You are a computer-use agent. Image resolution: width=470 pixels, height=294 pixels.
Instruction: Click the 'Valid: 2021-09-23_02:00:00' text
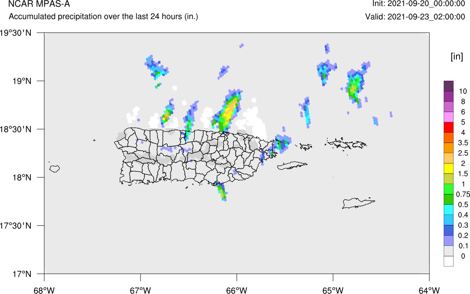[x=415, y=17]
